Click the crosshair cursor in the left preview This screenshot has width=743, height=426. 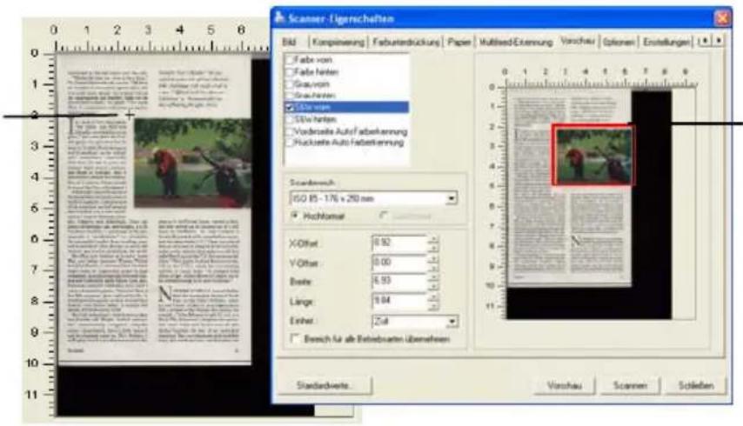130,115
